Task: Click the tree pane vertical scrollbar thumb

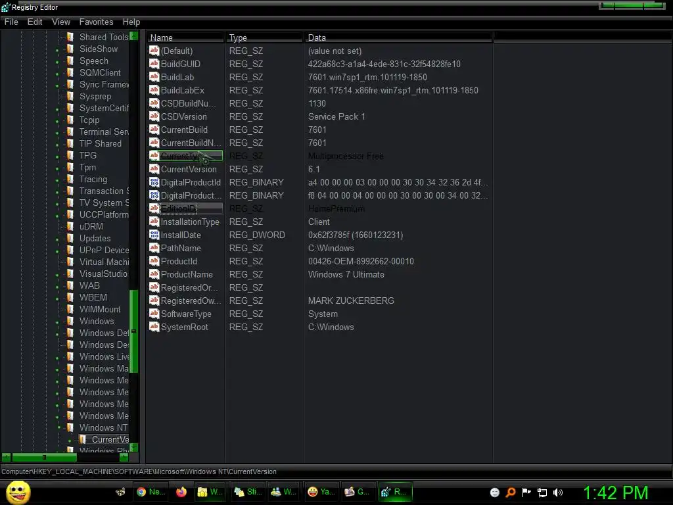Action: coord(134,331)
